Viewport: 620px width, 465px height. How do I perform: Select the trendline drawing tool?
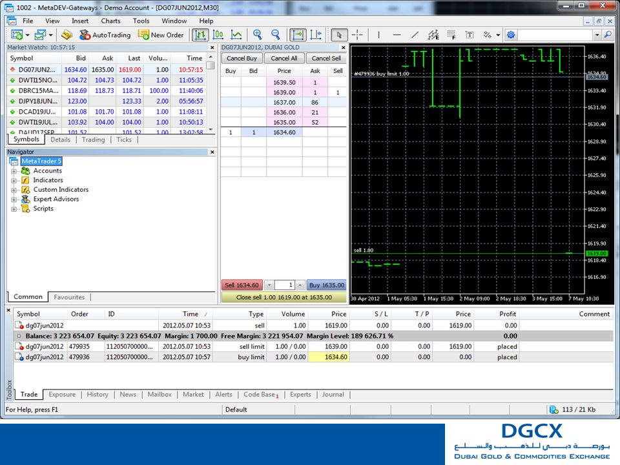point(415,35)
